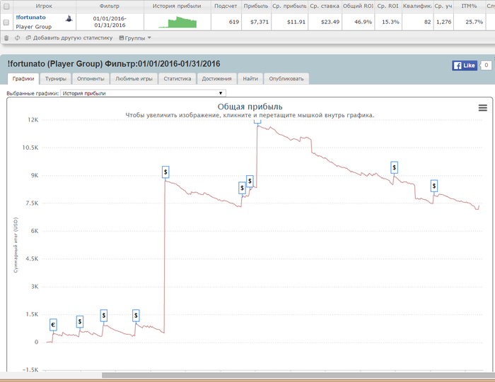Click the Фильтр column header

click(109, 6)
